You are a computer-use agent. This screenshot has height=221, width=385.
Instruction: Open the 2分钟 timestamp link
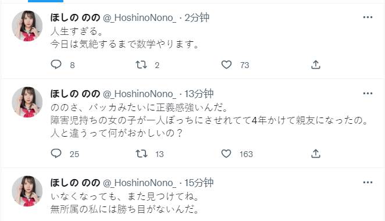coord(197,17)
